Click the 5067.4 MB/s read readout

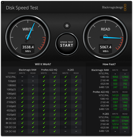[105, 49]
